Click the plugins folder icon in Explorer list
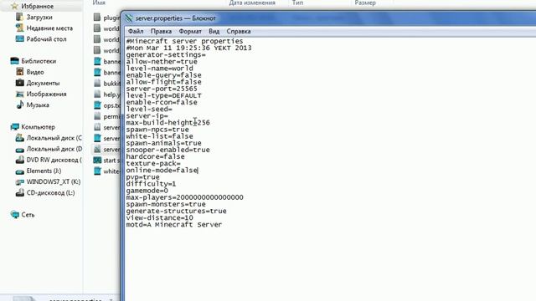 tap(97, 18)
